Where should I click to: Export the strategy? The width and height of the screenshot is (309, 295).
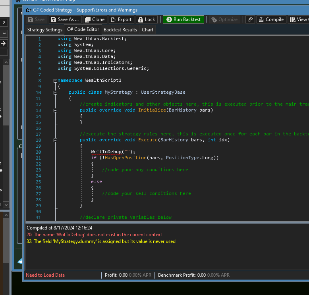click(121, 19)
